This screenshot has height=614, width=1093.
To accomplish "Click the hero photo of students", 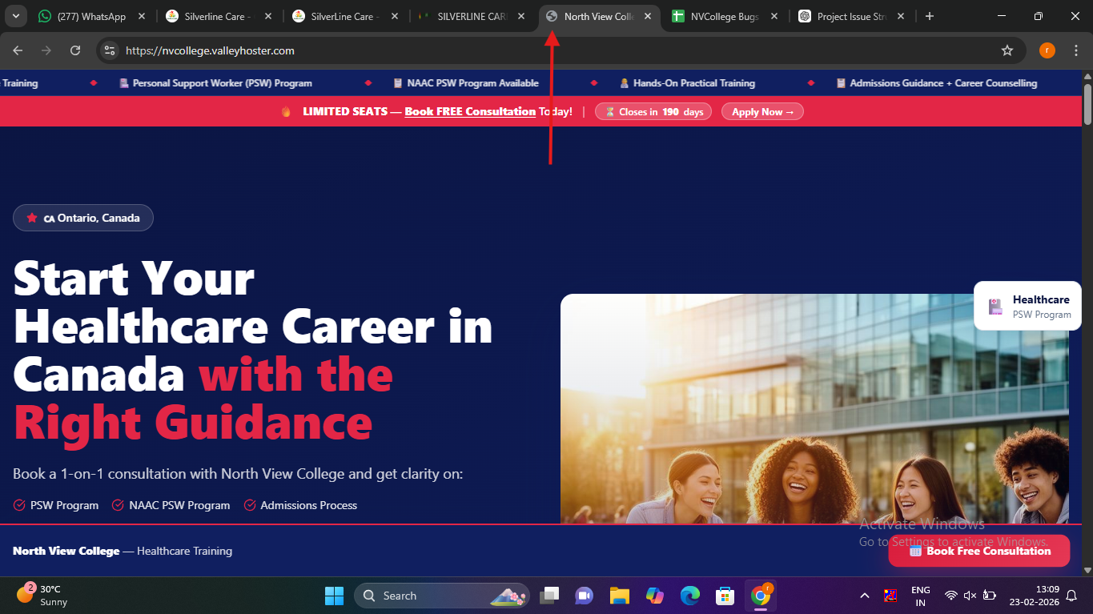I will click(x=814, y=408).
